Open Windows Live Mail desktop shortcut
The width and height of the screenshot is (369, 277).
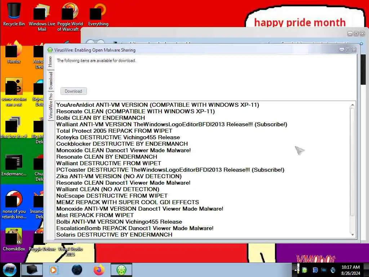click(42, 17)
